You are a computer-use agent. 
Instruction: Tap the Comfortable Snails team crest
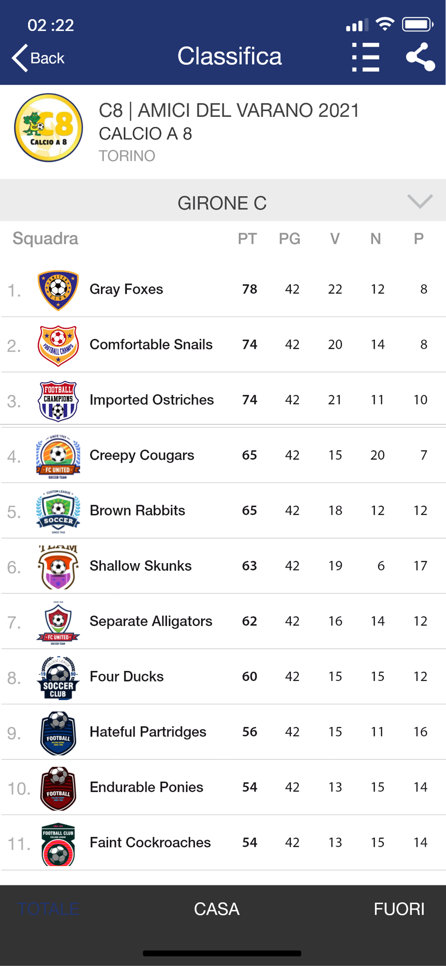click(58, 345)
